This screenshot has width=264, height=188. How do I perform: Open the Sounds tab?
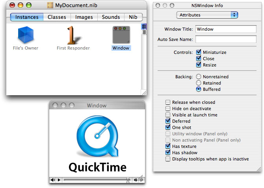tap(111, 17)
